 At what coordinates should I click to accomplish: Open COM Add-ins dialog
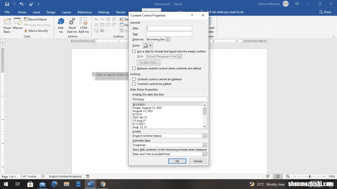coord(84,25)
